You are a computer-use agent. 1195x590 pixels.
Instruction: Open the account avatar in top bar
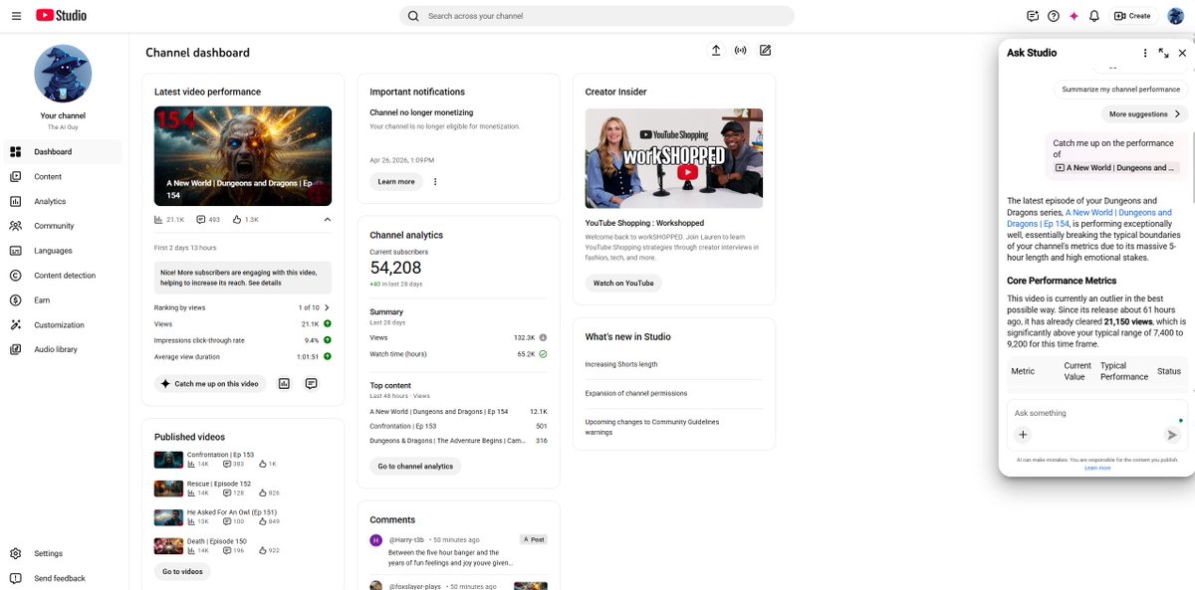[1175, 16]
